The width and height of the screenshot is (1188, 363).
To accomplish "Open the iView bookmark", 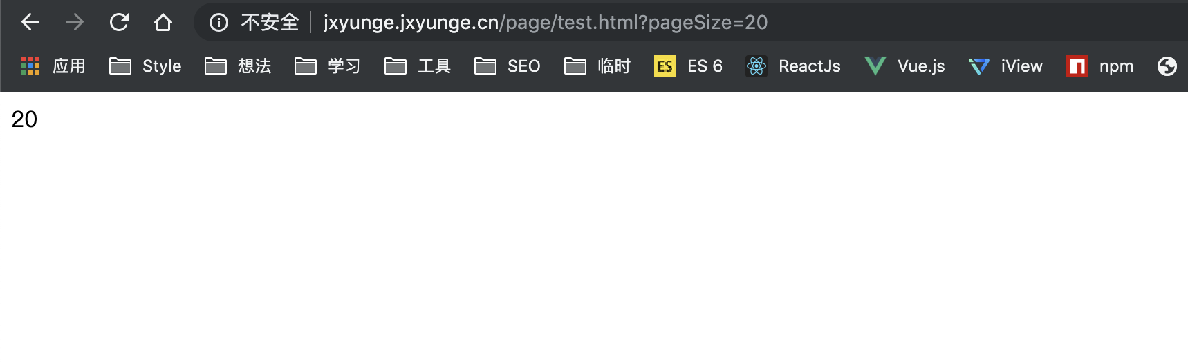I will 1005,66.
